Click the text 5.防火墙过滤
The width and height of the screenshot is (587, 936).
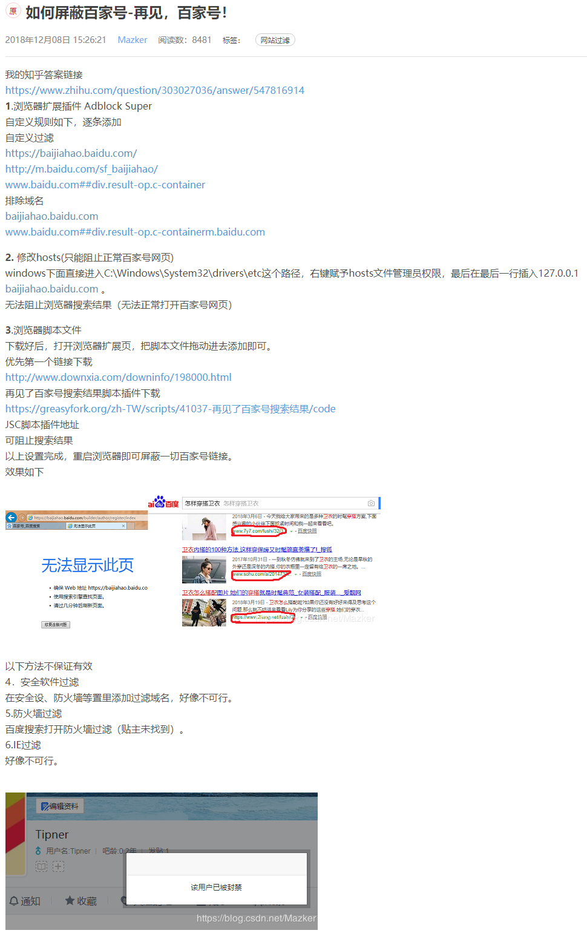(x=34, y=713)
